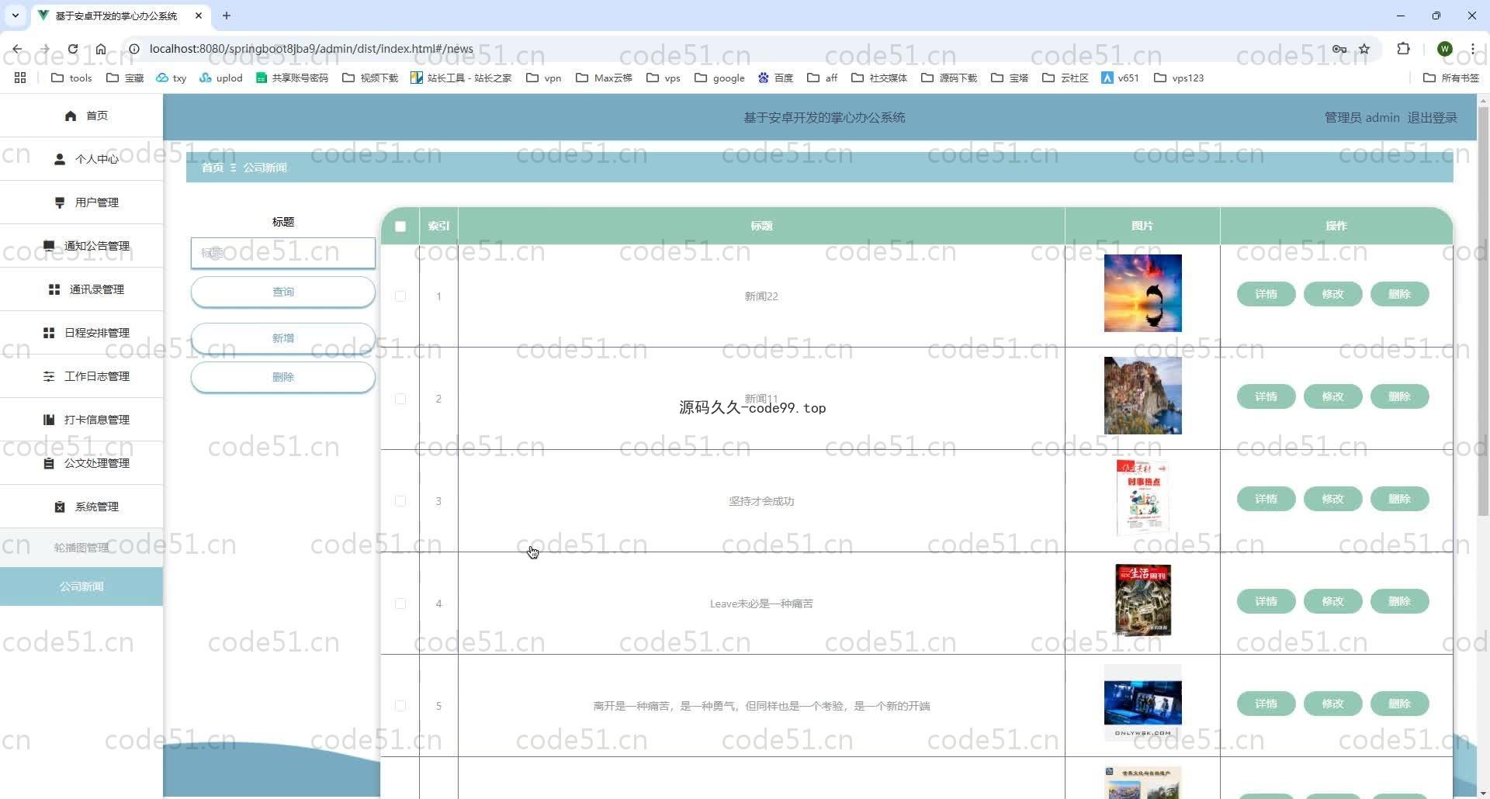
Task: Open the 所有书签 folder
Action: tap(1451, 78)
